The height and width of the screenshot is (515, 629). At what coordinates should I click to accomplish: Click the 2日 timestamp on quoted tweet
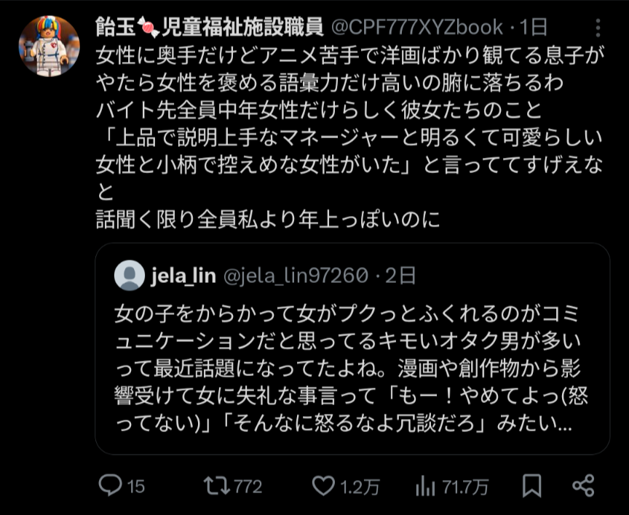[x=401, y=276]
